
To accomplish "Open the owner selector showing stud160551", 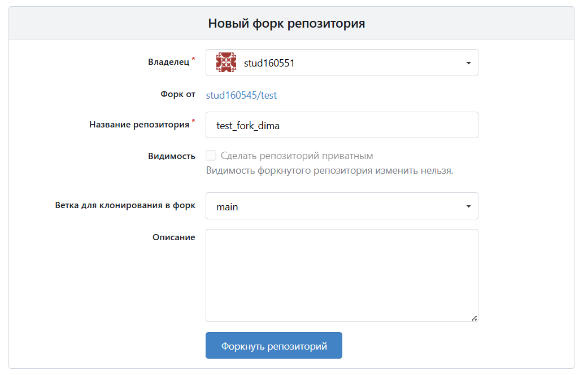I will click(341, 63).
